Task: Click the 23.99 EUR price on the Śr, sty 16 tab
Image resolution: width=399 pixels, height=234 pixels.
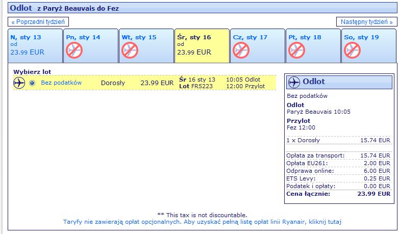Action: click(x=194, y=52)
